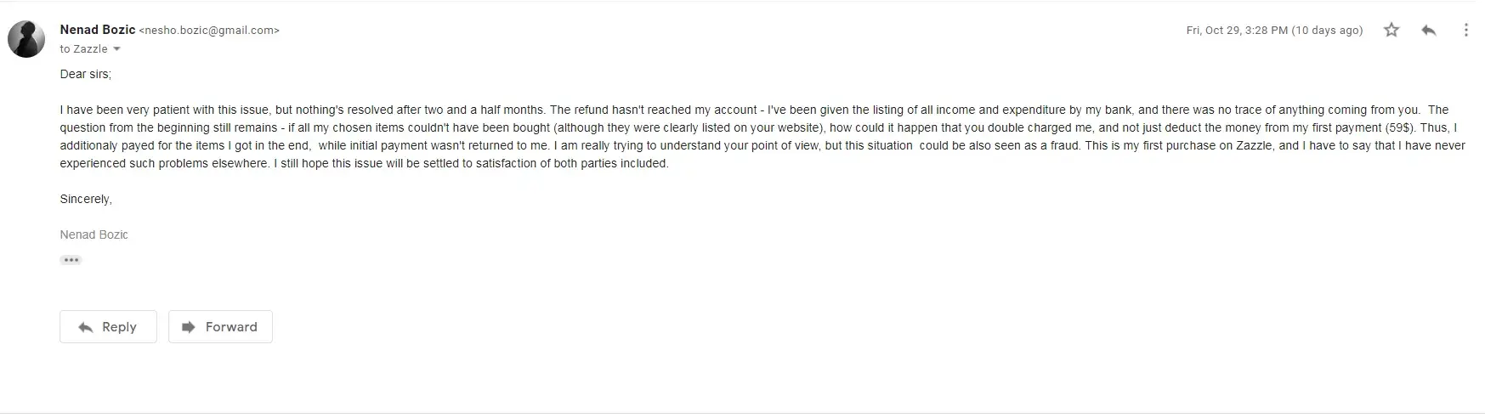Screen dimensions: 1485x418
Task: Expand recipient details arrow next to 'to Zazzle'
Action: tap(117, 49)
